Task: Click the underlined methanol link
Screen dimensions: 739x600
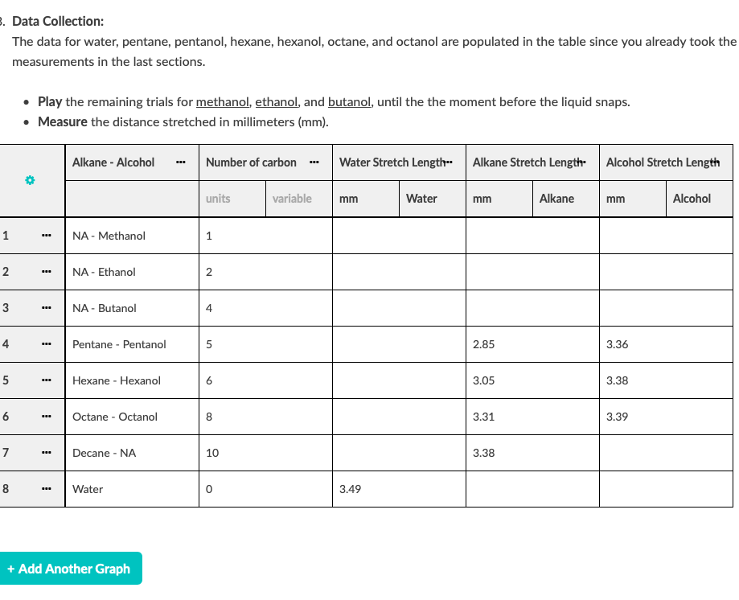Action: (x=221, y=102)
